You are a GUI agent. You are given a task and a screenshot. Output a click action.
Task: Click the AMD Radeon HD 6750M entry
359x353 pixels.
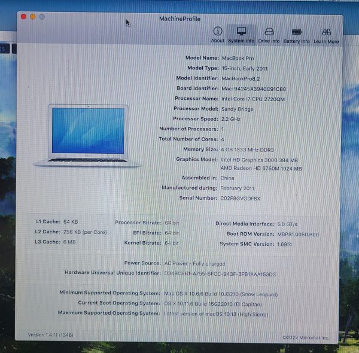pyautogui.click(x=260, y=169)
